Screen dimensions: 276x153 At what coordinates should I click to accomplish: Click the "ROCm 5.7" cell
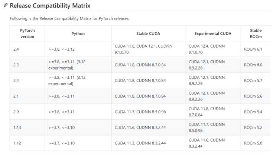(x=256, y=81)
